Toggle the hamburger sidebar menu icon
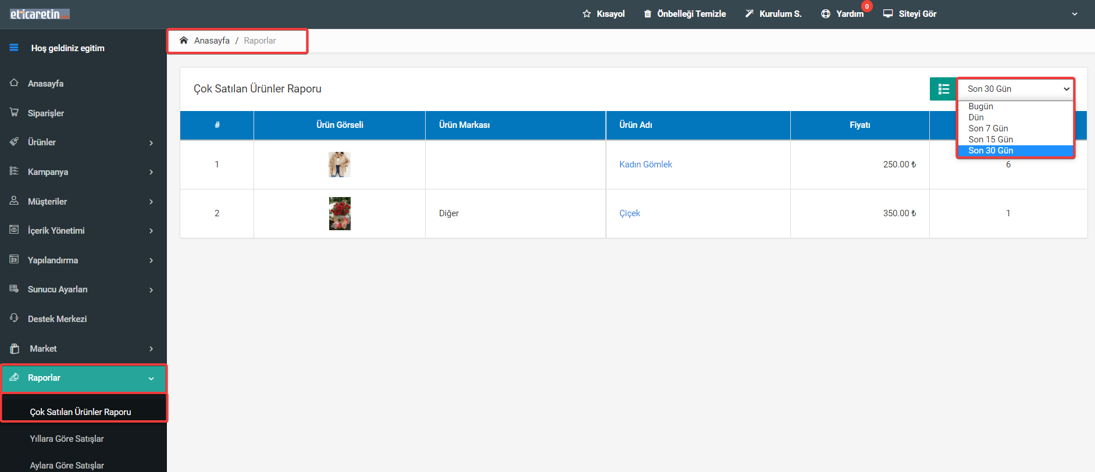The width and height of the screenshot is (1095, 472). pos(14,48)
